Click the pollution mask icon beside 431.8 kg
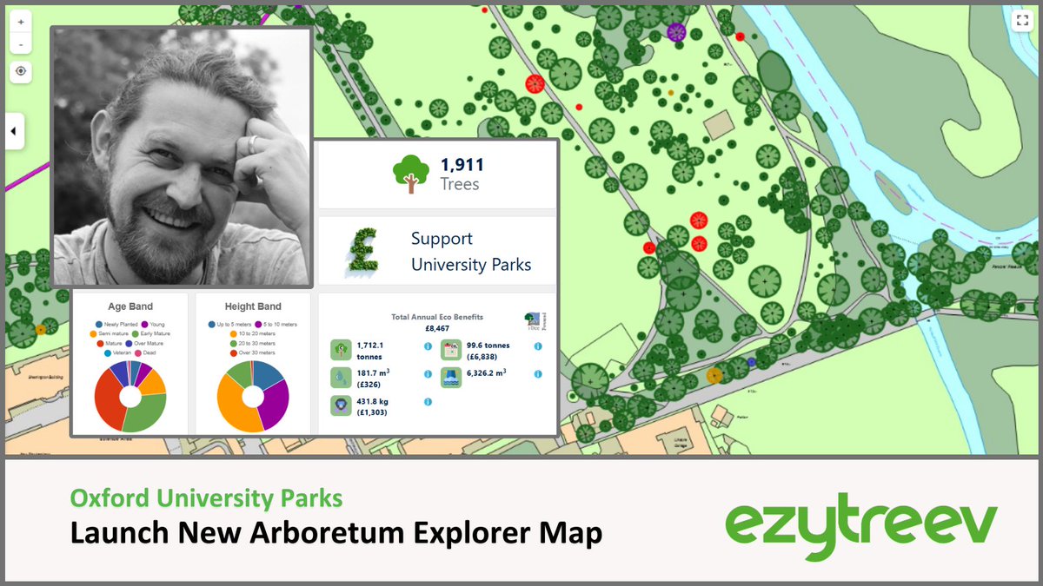The image size is (1043, 586). click(341, 405)
